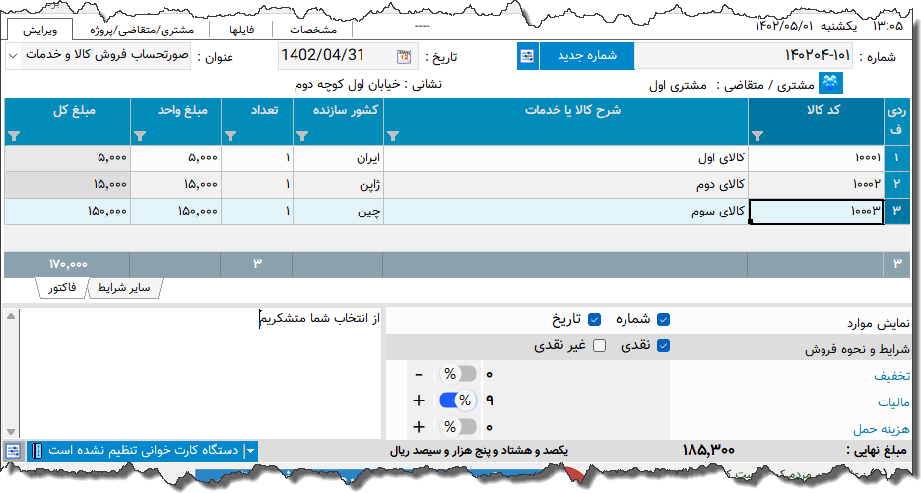
Task: Click the چین country cell
Action: click(x=338, y=212)
